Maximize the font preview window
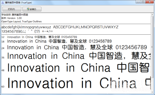The width and height of the screenshot is (155, 95). click(143, 2)
